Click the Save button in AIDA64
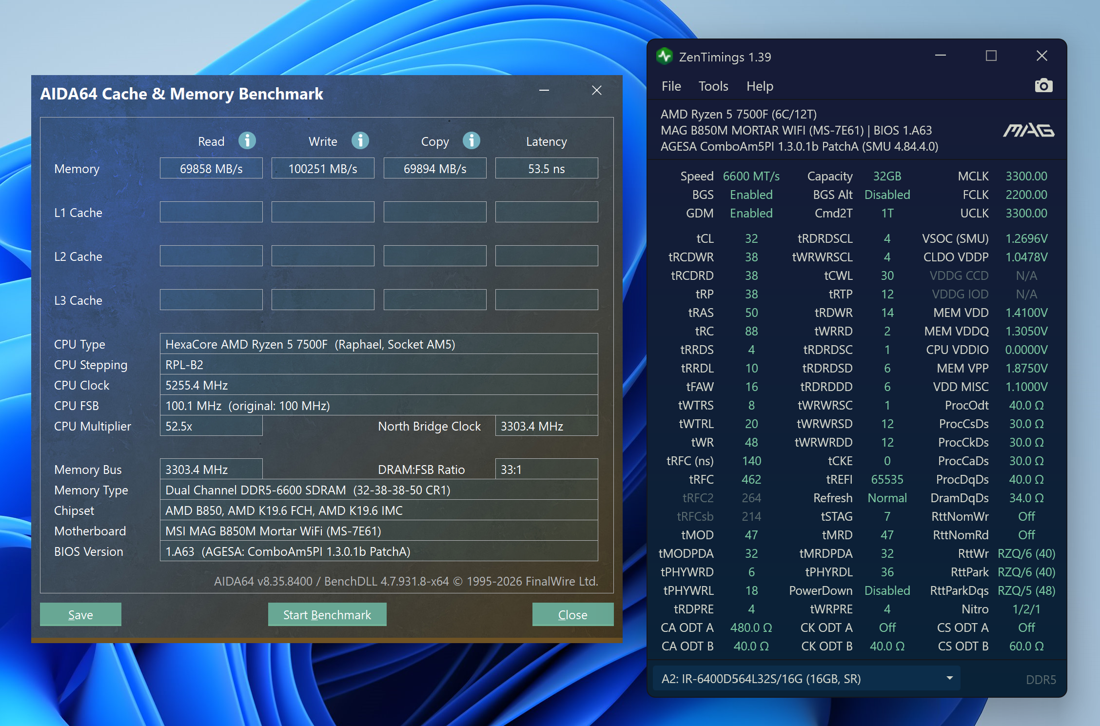This screenshot has width=1100, height=726. click(80, 614)
